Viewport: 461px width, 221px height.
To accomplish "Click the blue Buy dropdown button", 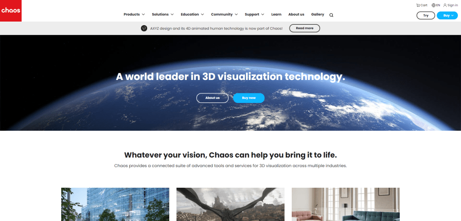I will coord(447,16).
